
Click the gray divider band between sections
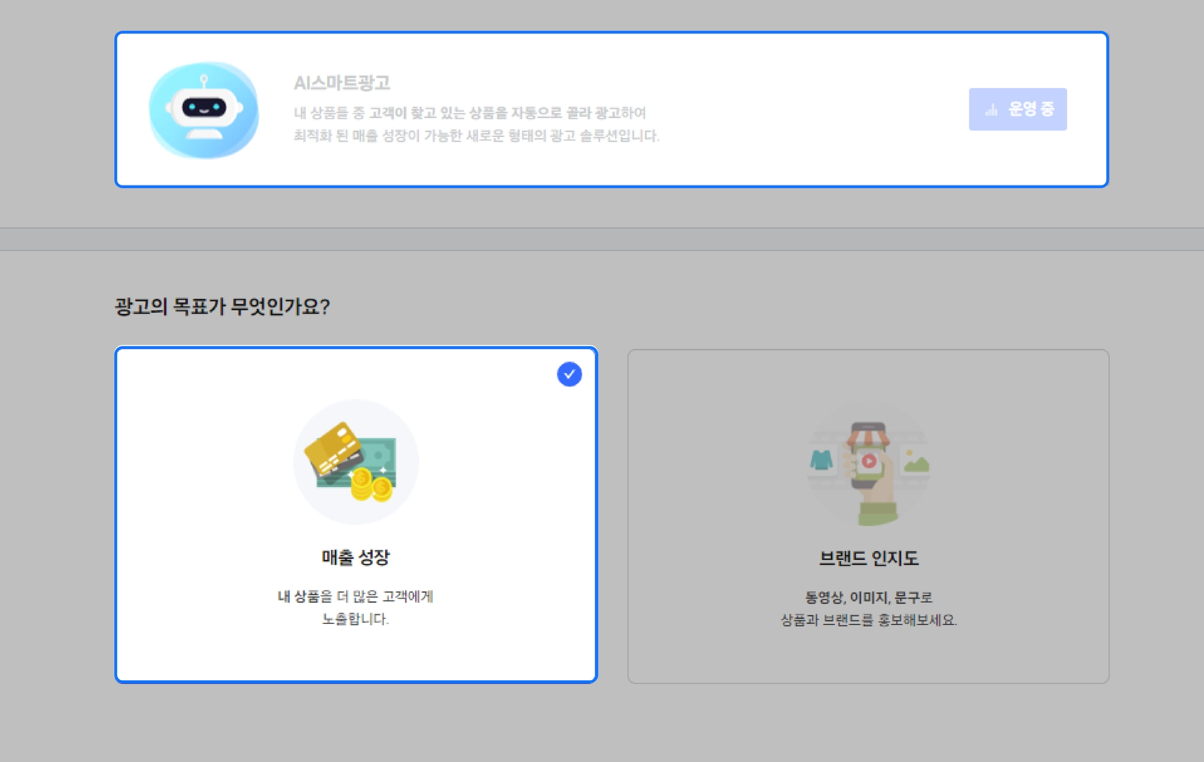pos(602,239)
